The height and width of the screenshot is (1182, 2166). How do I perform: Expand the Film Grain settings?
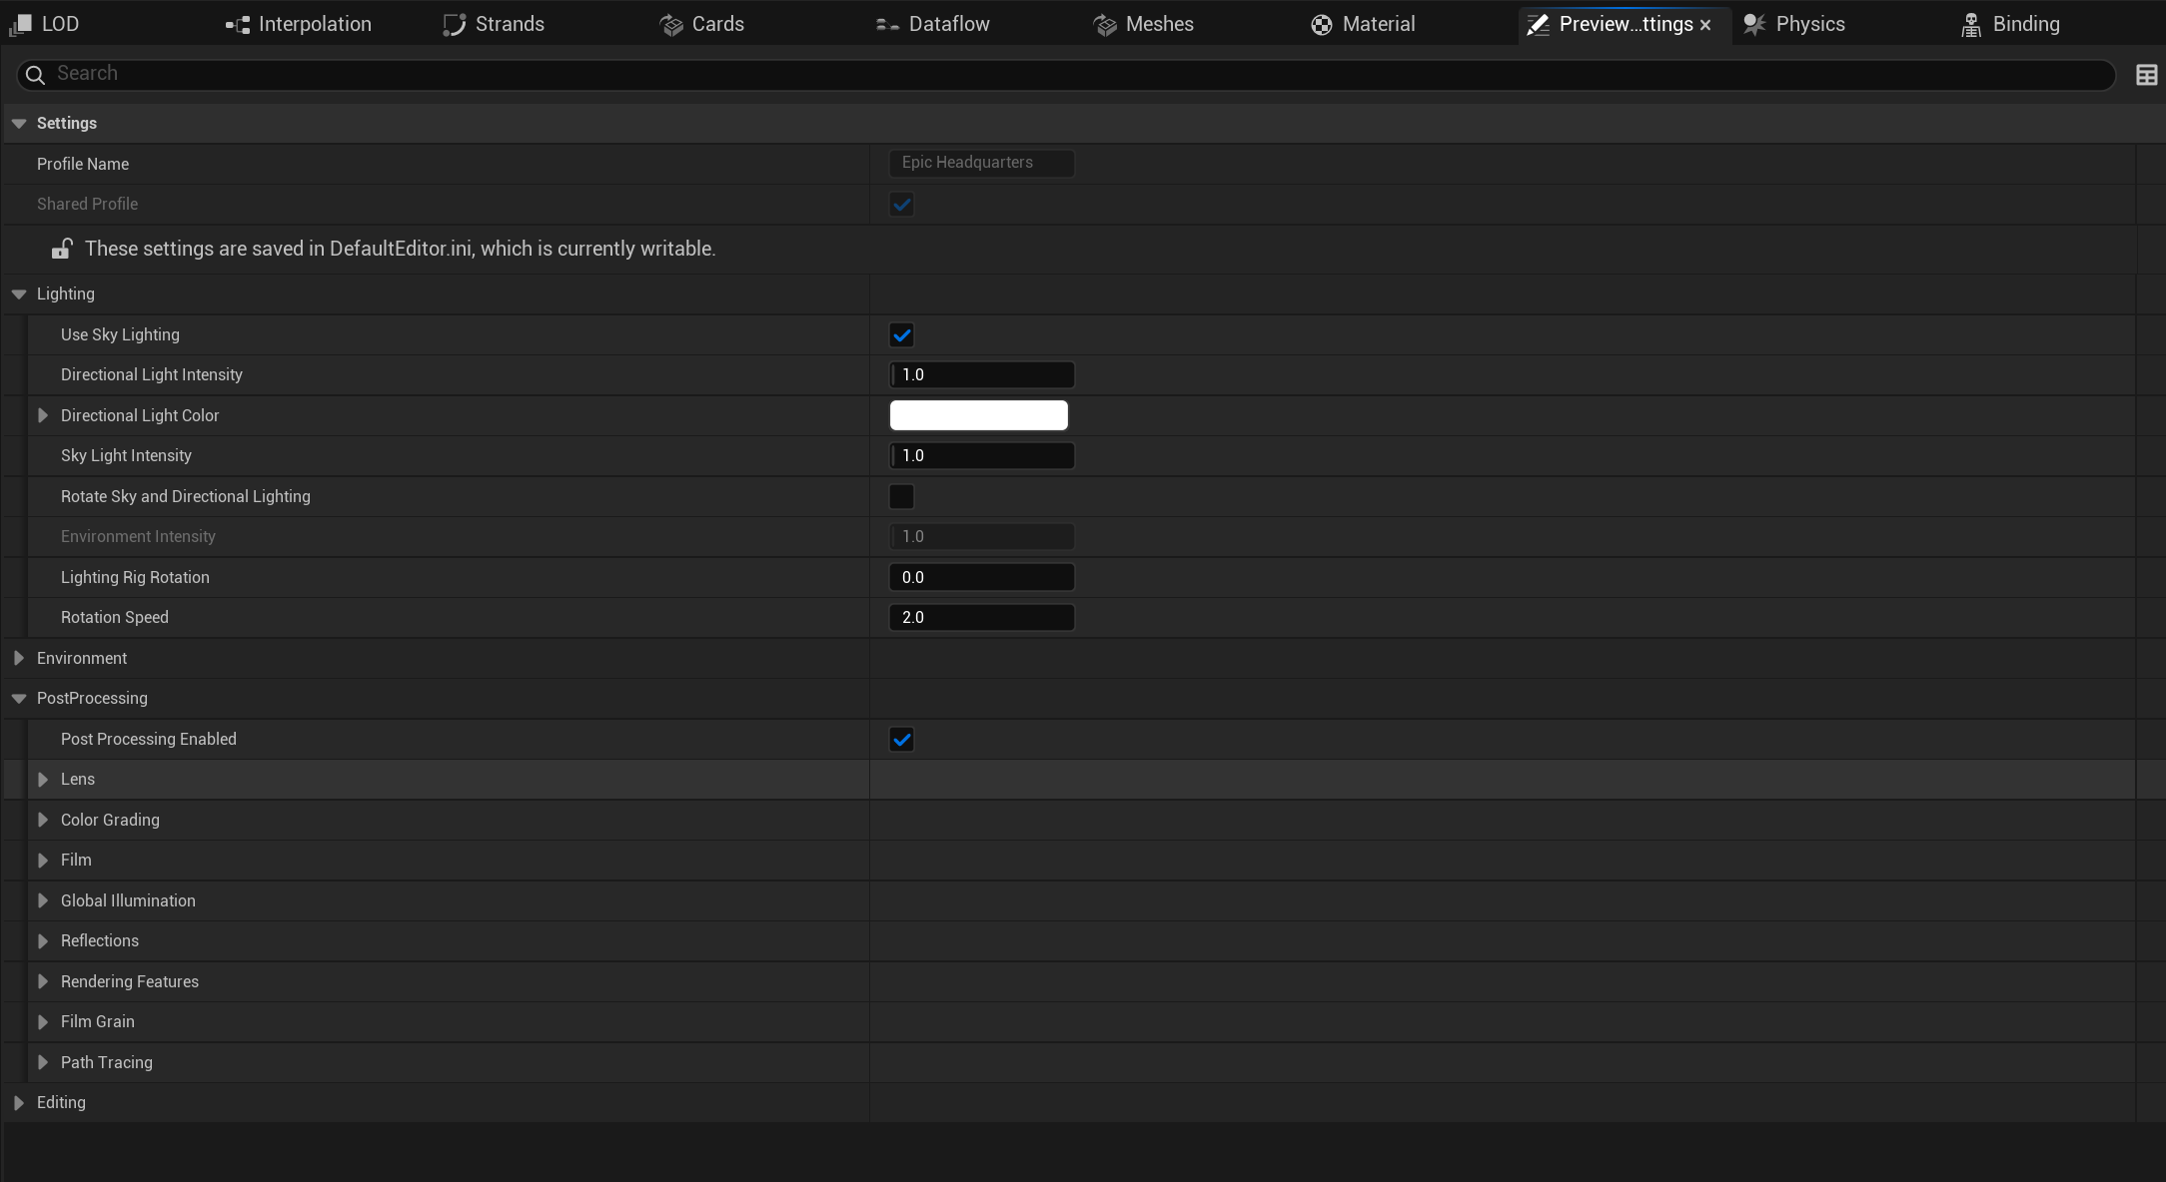point(43,1022)
